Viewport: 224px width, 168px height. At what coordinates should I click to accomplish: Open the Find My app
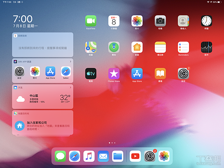pos(114,47)
